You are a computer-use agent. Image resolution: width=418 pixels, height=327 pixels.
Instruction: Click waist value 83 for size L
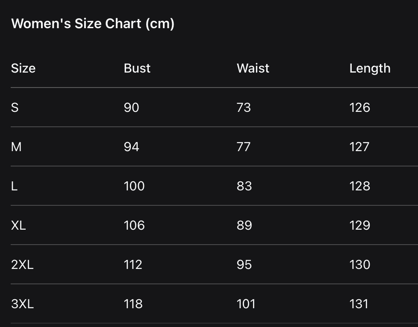(244, 186)
